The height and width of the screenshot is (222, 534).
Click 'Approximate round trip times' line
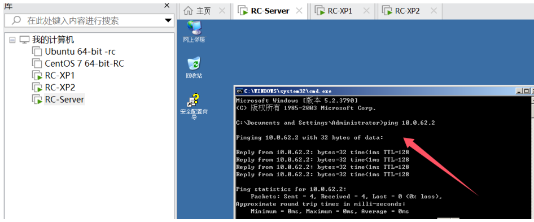pyautogui.click(x=321, y=204)
